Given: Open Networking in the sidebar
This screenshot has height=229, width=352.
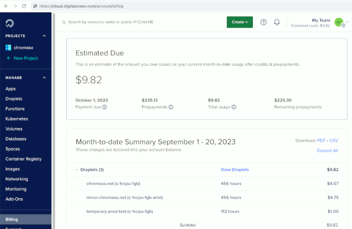Looking at the screenshot, I should coord(17,179).
